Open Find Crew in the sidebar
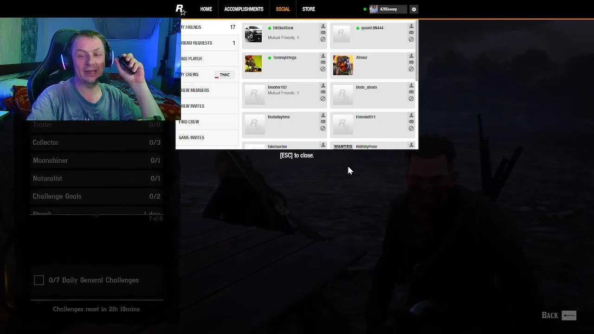The width and height of the screenshot is (594, 334). point(207,122)
